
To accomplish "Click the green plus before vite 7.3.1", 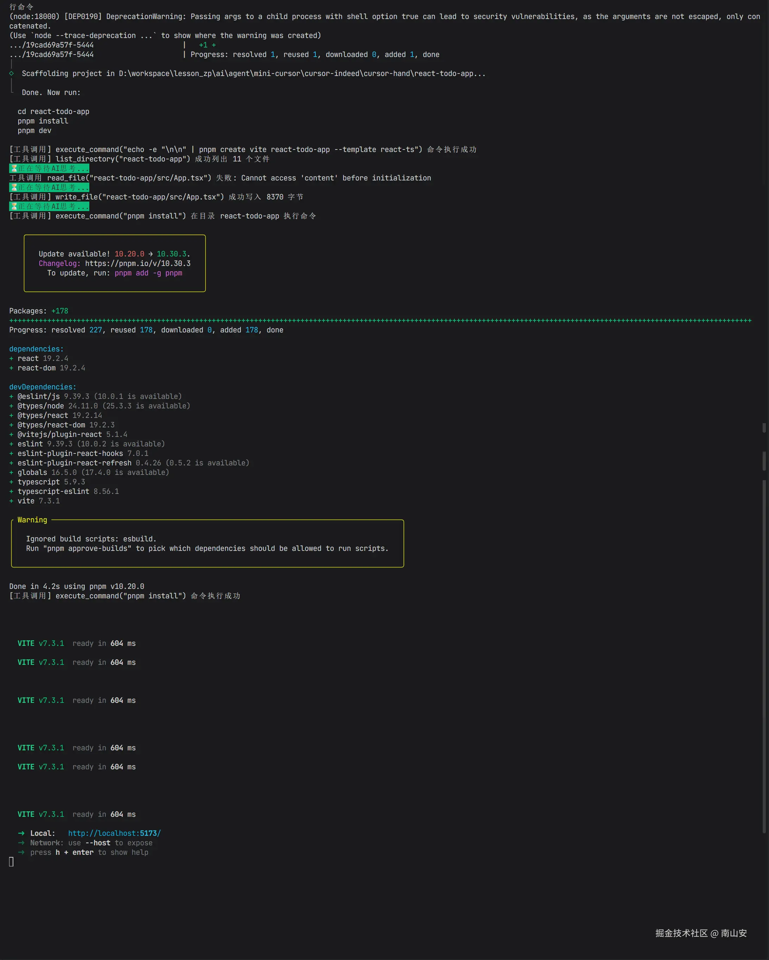I will (x=12, y=501).
